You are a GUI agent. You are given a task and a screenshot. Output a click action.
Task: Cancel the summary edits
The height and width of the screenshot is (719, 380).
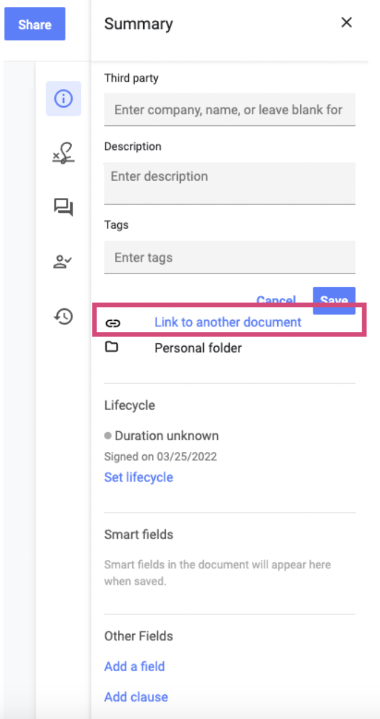tap(276, 300)
